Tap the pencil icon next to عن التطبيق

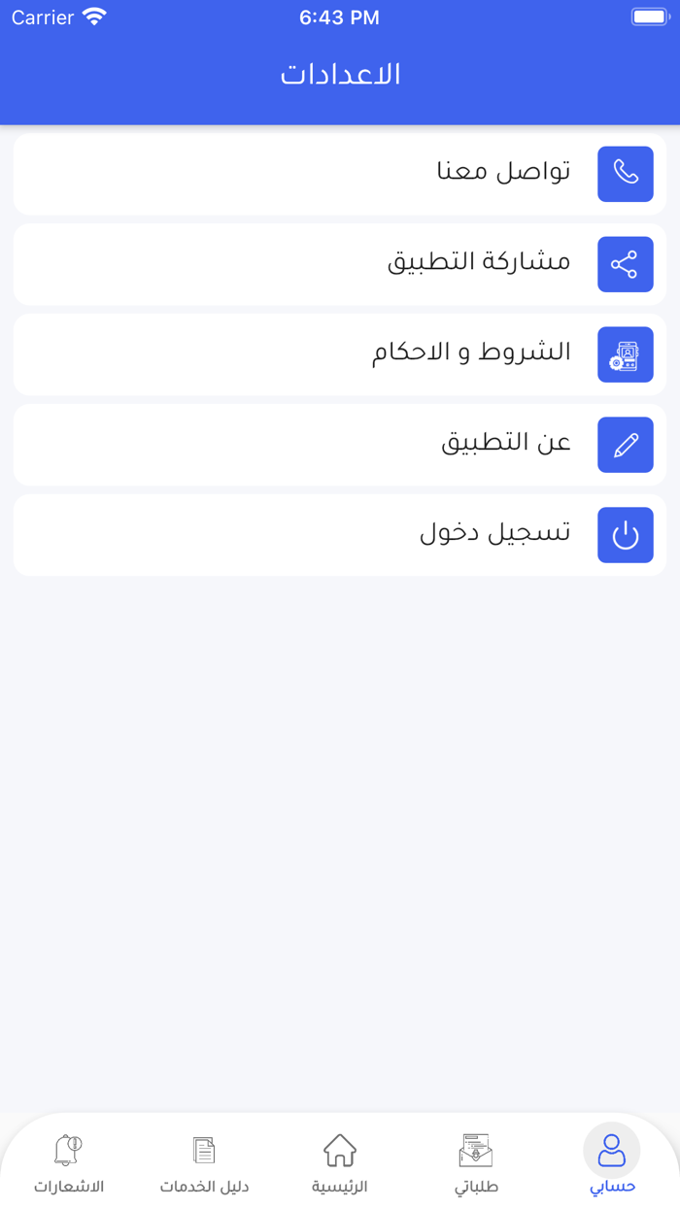click(x=625, y=445)
